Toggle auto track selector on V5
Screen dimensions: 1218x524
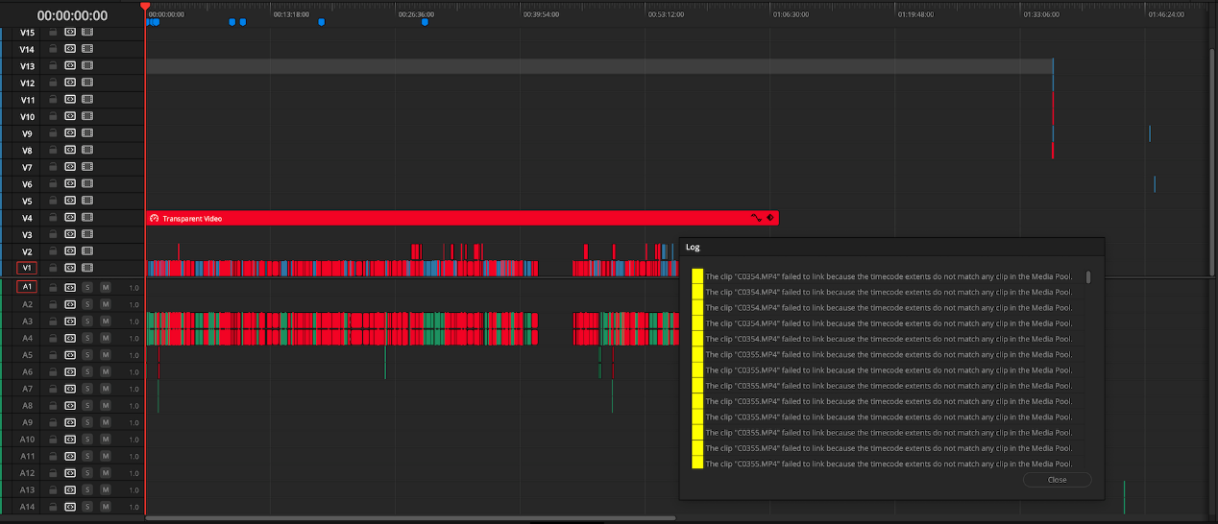(70, 201)
